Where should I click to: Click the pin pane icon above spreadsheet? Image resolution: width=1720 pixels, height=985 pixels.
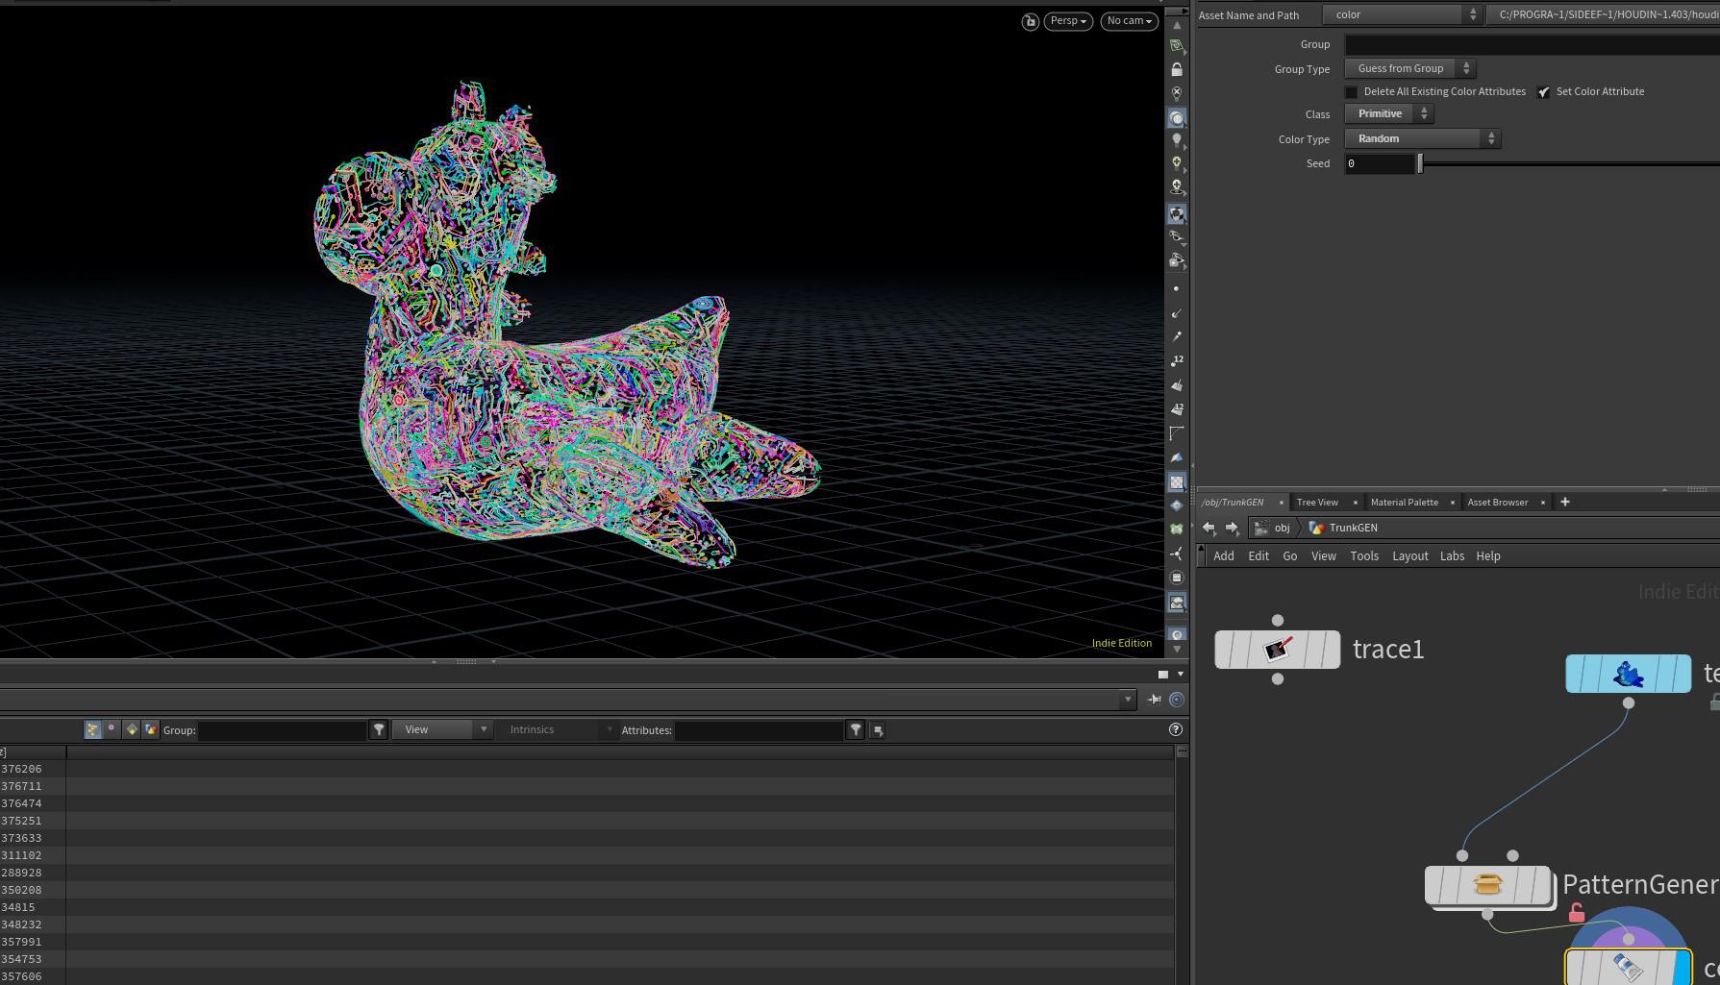point(1155,700)
